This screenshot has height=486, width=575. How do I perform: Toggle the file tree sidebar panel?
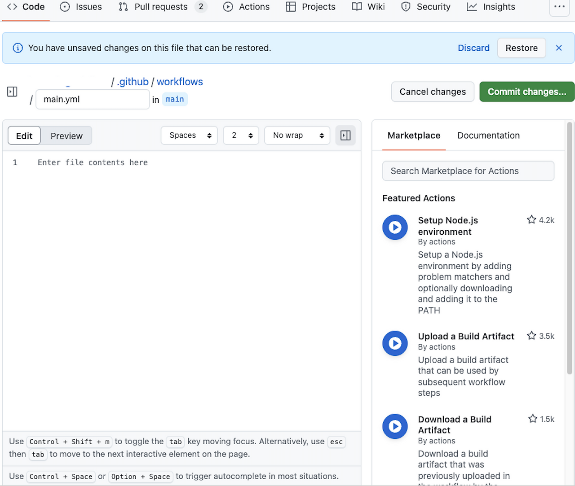pos(12,92)
